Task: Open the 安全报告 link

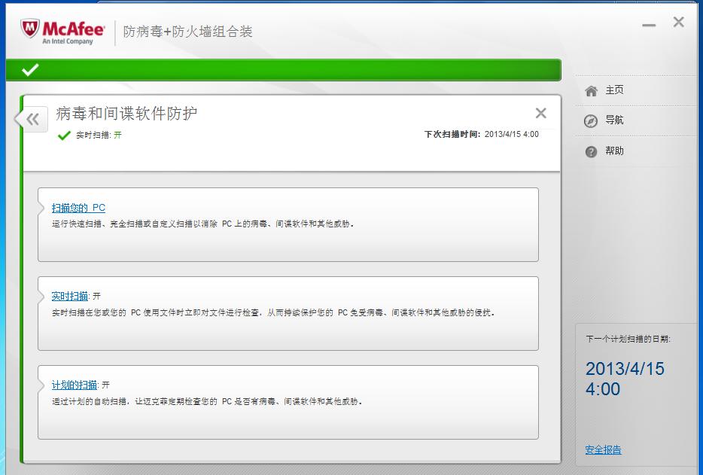Action: 603,449
